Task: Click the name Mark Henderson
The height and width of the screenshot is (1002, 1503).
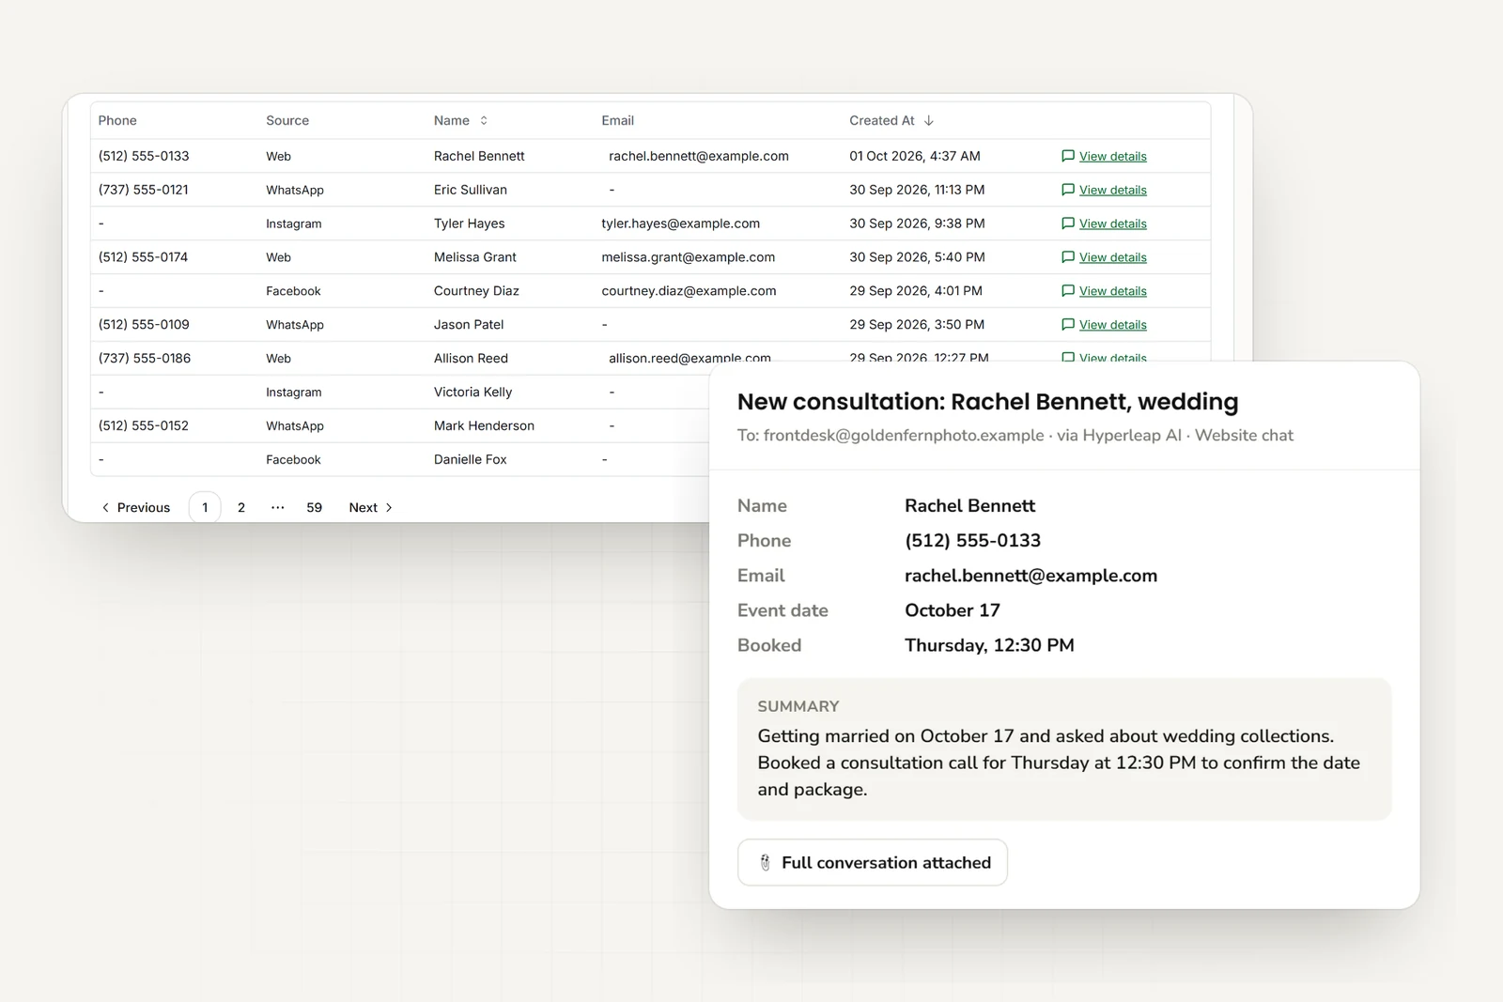Action: 484,425
